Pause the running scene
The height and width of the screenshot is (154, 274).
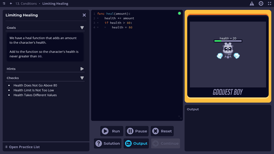(137, 131)
